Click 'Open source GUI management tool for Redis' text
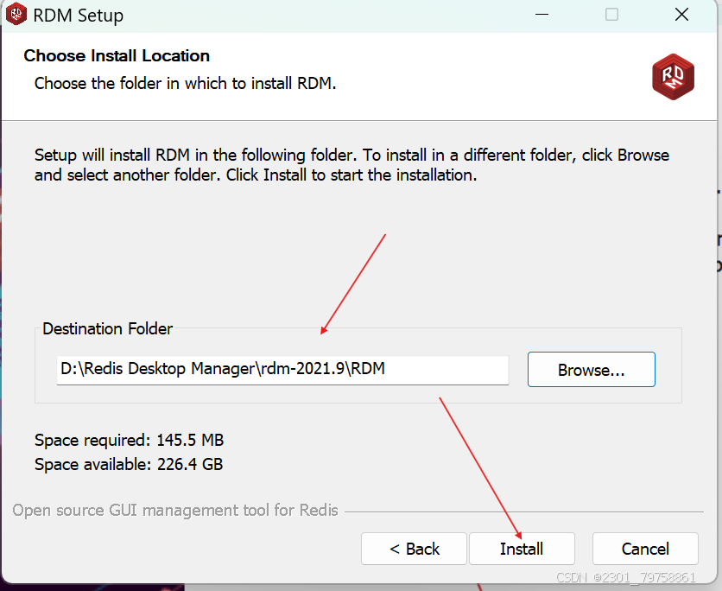 click(175, 511)
